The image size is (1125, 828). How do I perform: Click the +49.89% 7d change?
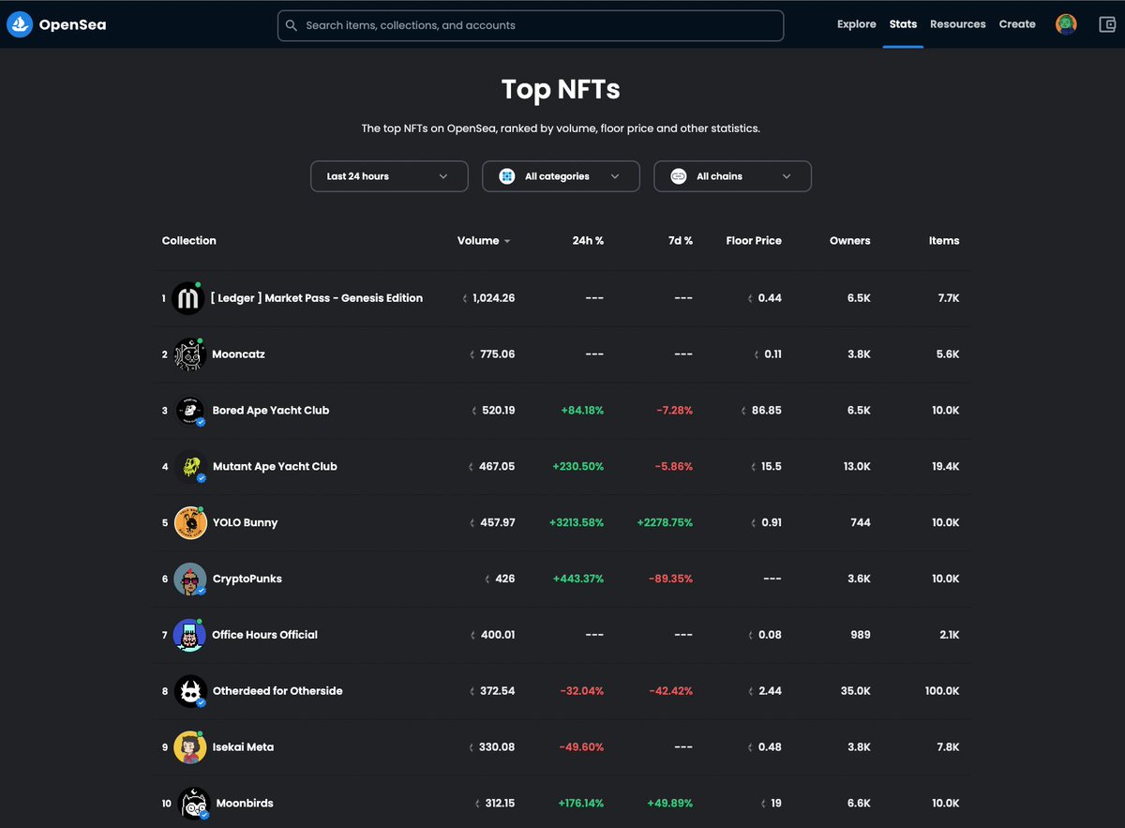click(x=670, y=804)
